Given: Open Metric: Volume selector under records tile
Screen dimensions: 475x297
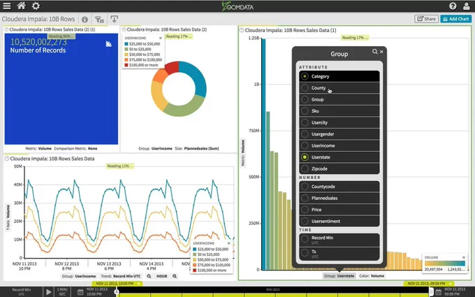Looking at the screenshot, I should tap(38, 148).
